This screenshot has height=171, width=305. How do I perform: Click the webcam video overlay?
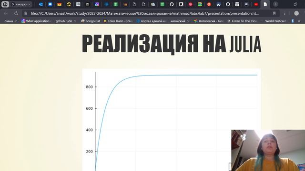[x=268, y=150]
